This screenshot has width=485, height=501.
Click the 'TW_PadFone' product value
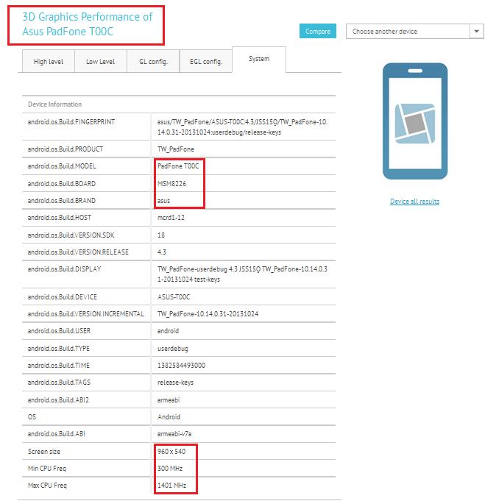pos(175,149)
